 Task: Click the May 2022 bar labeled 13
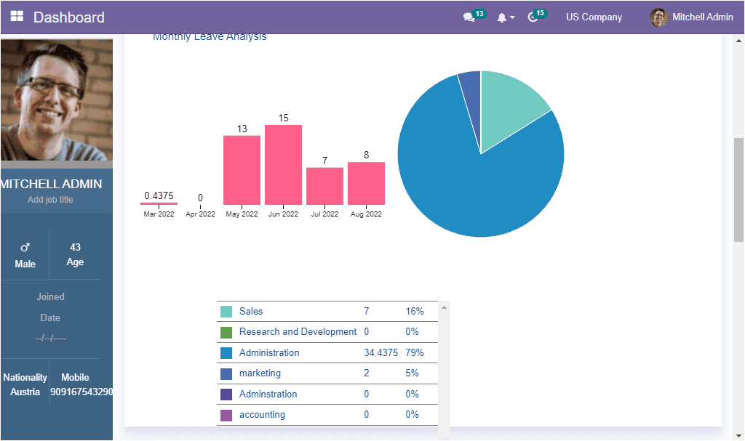click(242, 170)
